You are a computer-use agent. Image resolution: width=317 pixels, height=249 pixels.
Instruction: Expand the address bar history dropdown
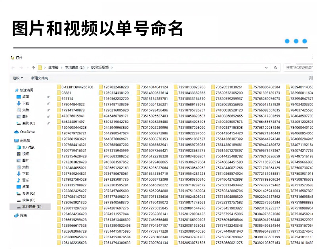pos(266,68)
